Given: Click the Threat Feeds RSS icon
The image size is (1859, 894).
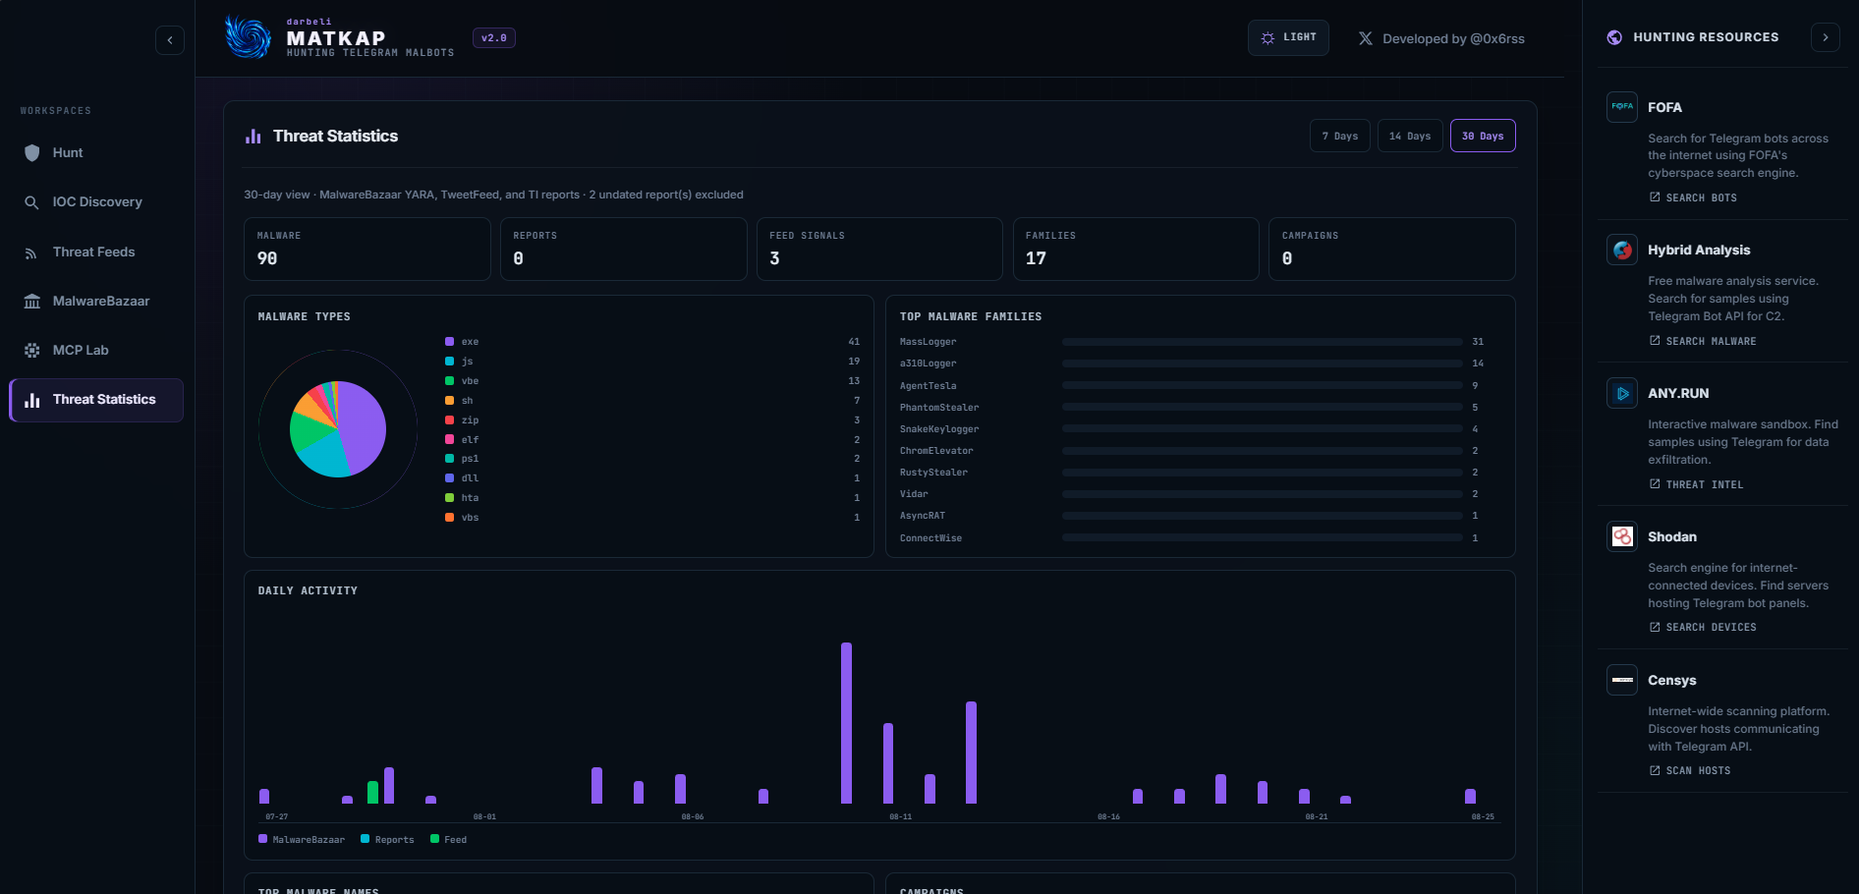Looking at the screenshot, I should [x=32, y=252].
